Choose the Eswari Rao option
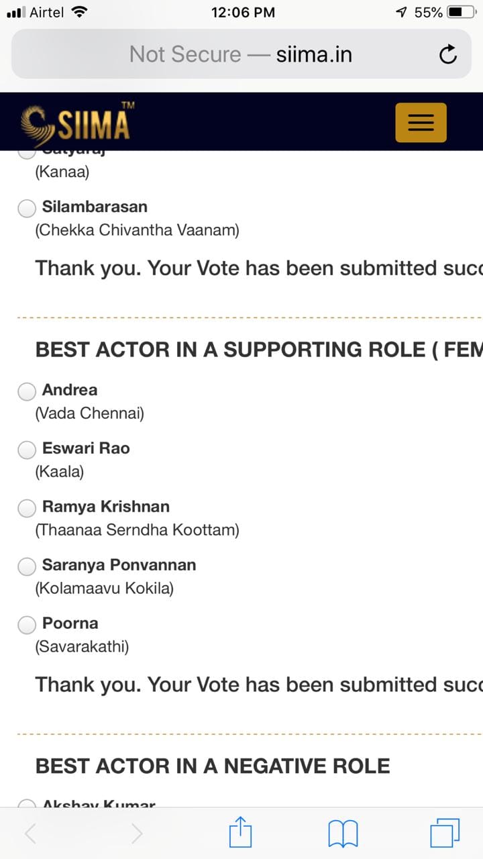This screenshot has height=859, width=483. coord(27,450)
